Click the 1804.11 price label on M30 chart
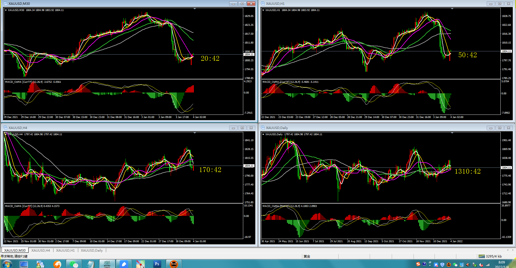Screen dimensions: 516x268 pyautogui.click(x=249, y=55)
